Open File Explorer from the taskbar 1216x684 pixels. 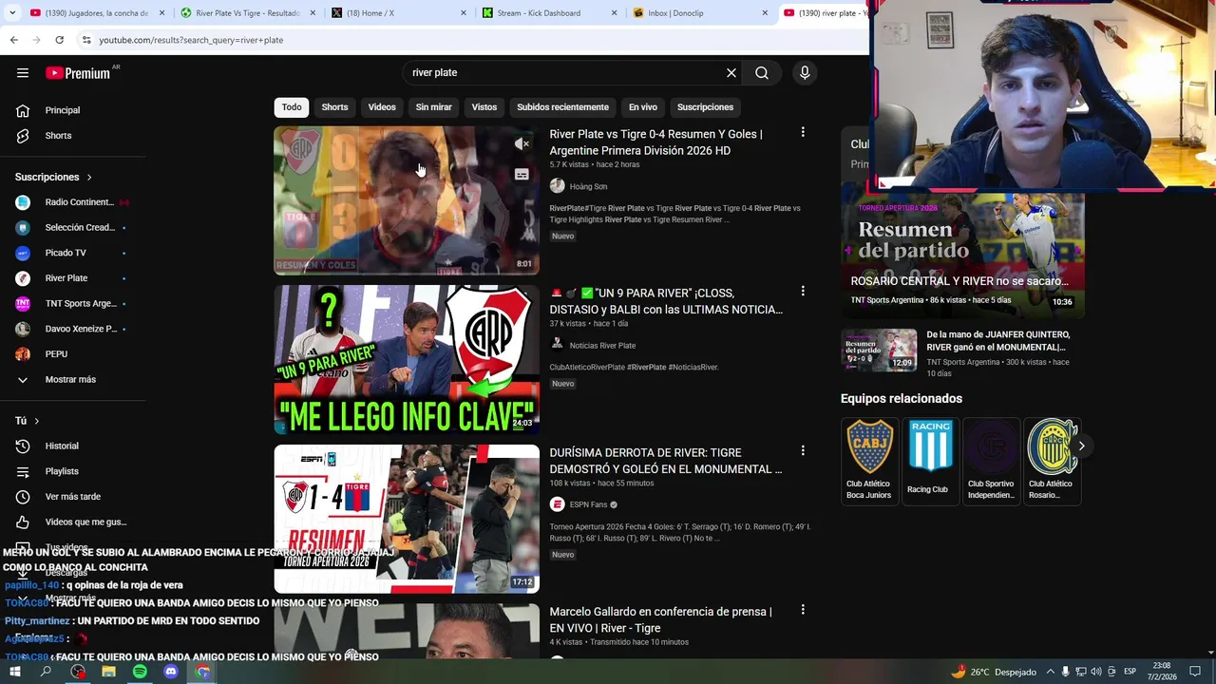pos(108,672)
